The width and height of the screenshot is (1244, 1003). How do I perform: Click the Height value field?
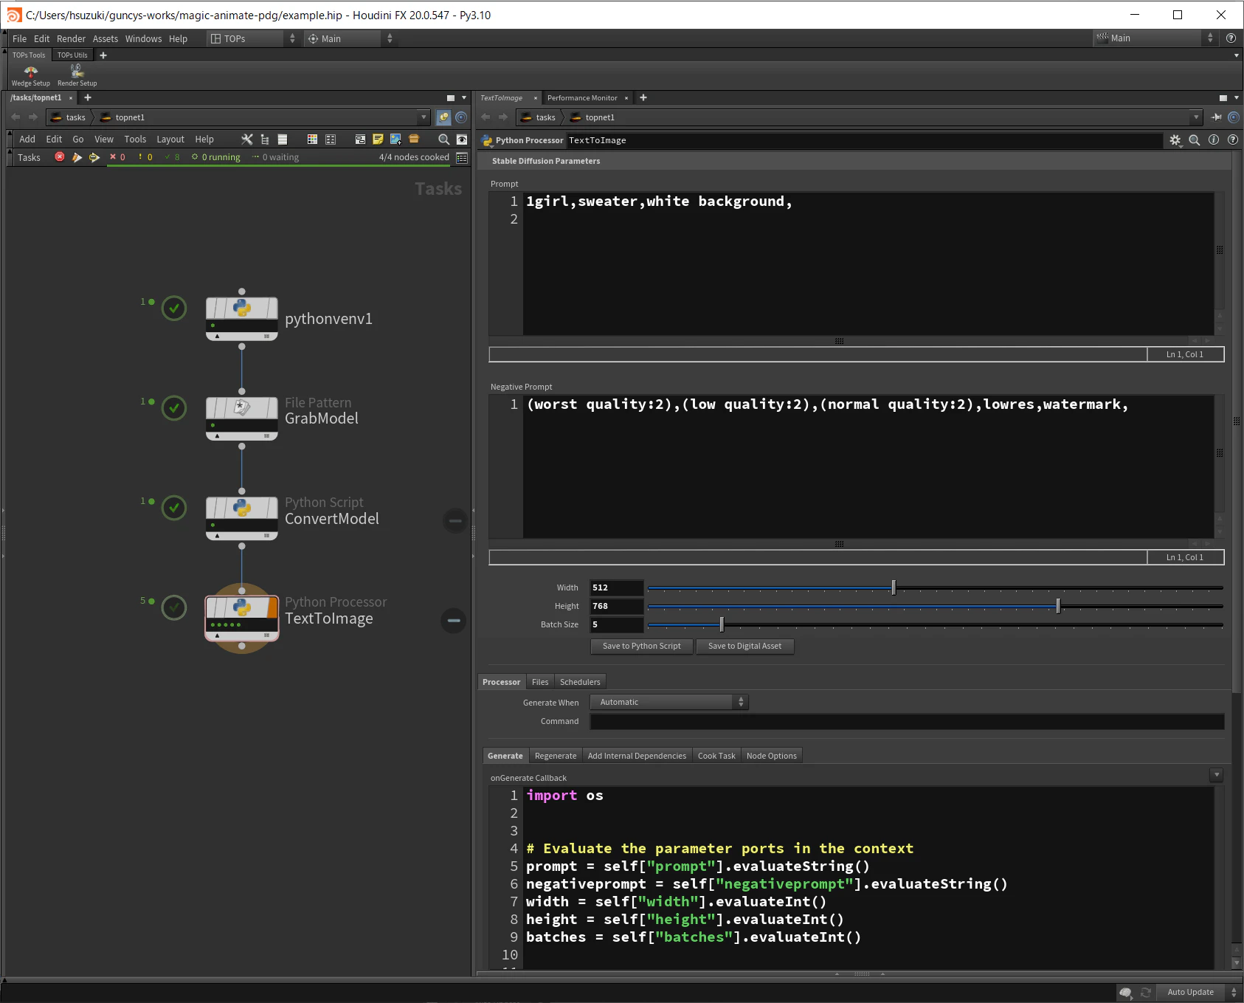617,606
